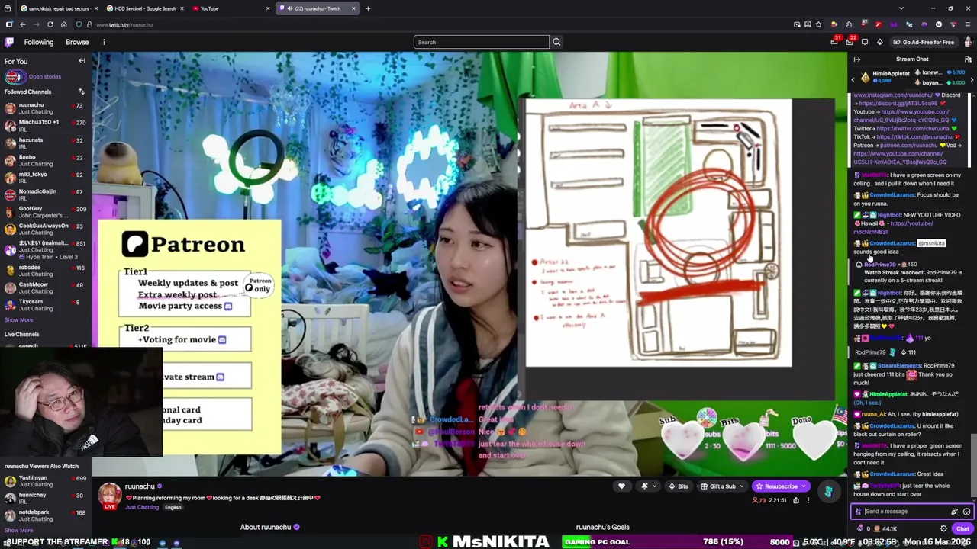
Task: Expand Show More under Viewers Also Watch
Action: point(18,530)
